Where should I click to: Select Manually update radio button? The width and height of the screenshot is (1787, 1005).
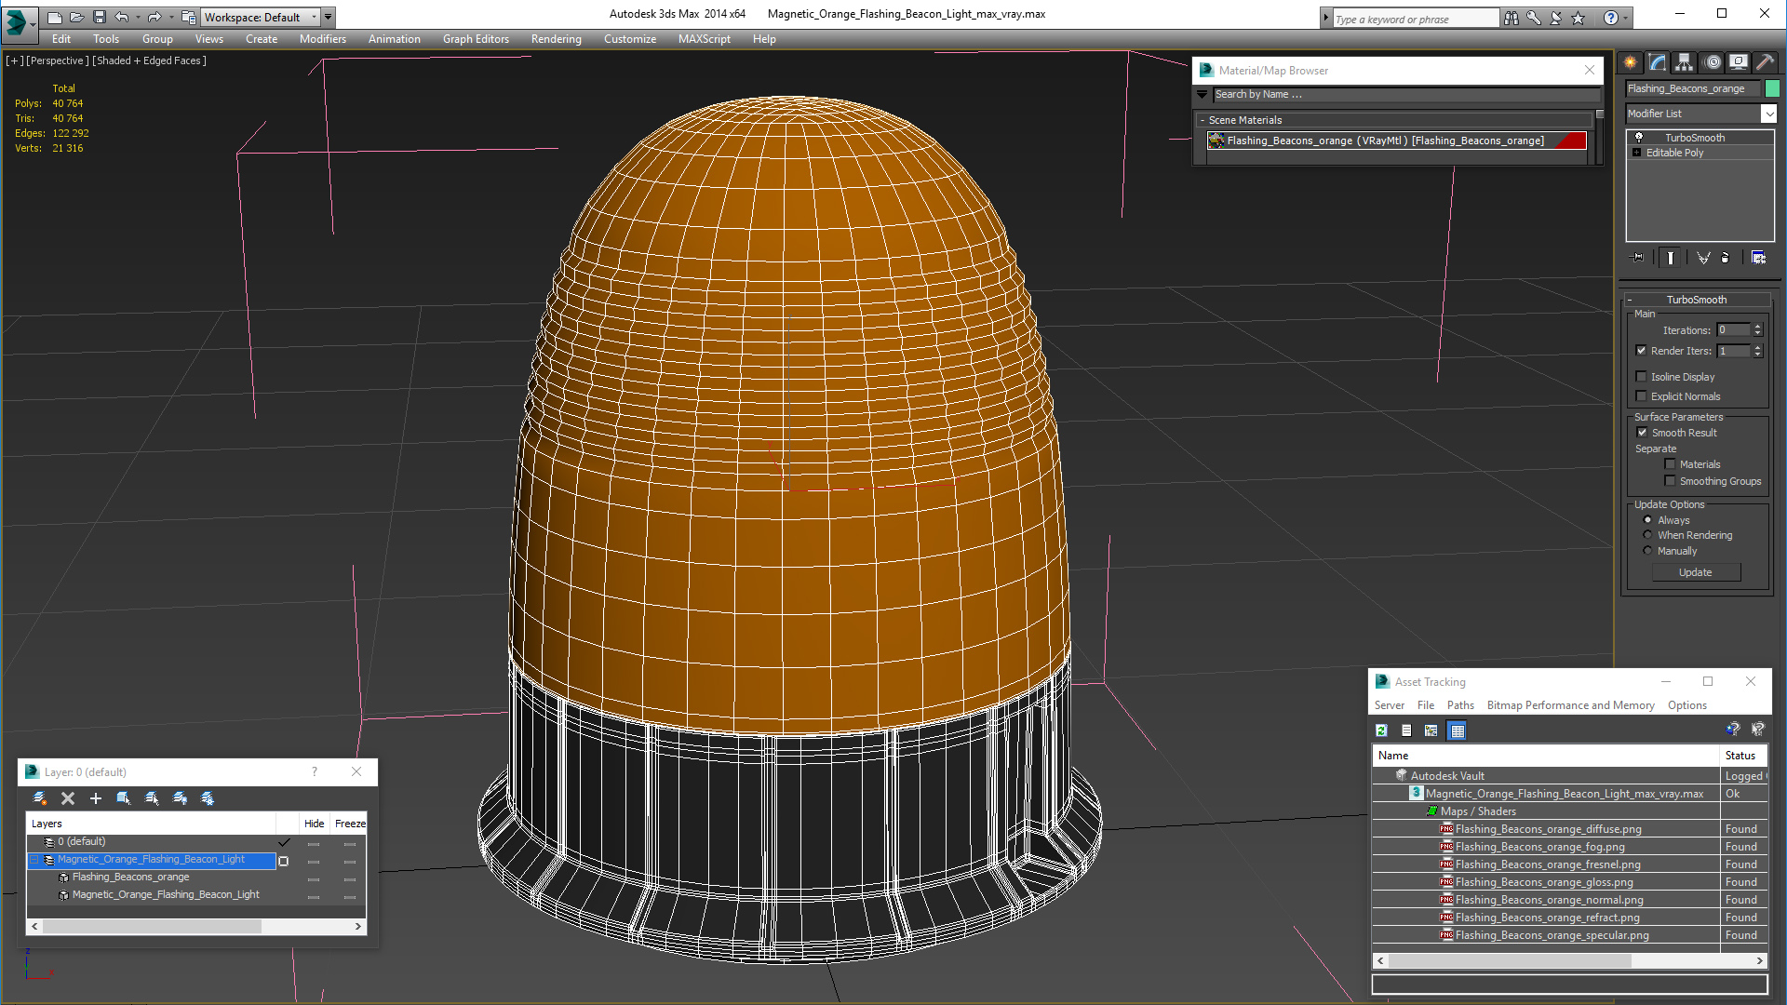coord(1647,551)
